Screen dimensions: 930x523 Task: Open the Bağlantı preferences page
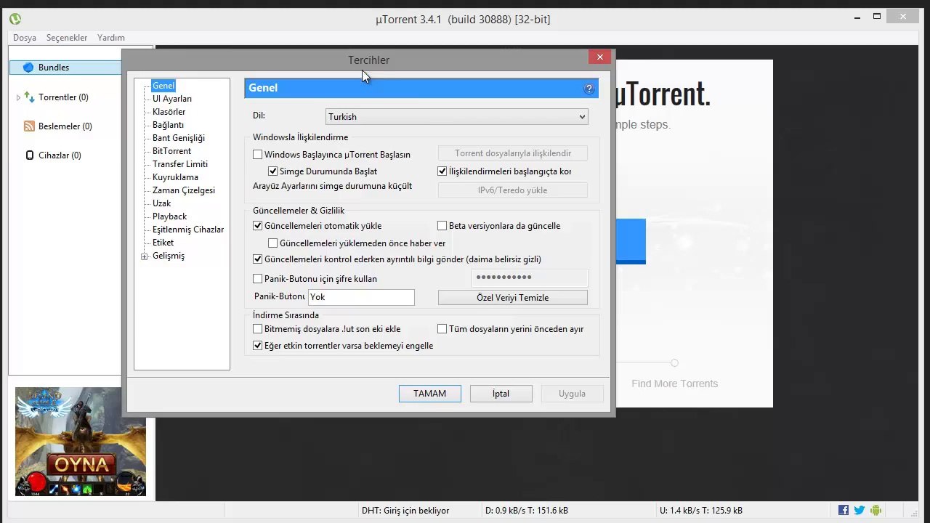pos(168,125)
